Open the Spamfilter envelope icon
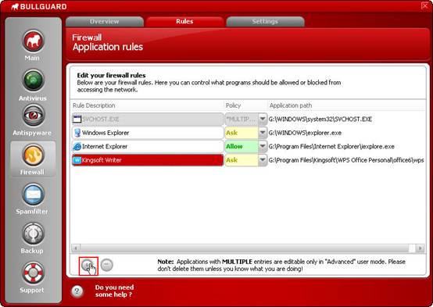This screenshot has width=433, height=307. pyautogui.click(x=33, y=195)
